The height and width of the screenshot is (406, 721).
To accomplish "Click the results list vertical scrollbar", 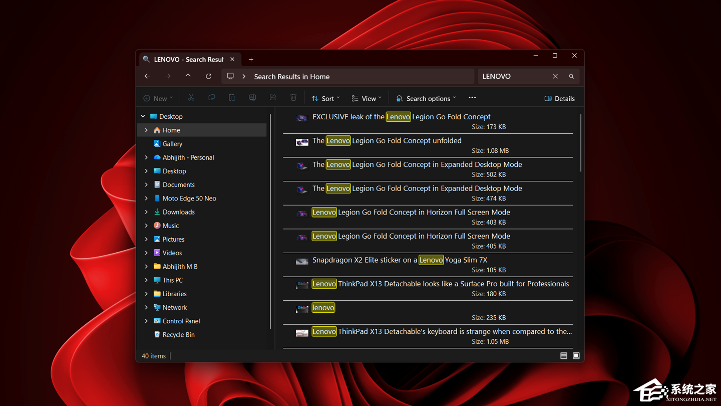I will (581, 143).
